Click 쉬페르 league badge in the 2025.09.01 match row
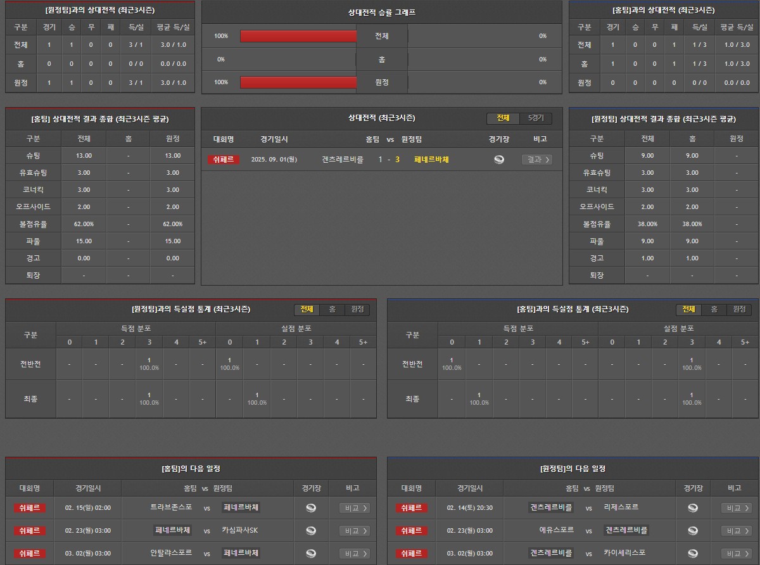This screenshot has height=565, width=760. (x=224, y=160)
